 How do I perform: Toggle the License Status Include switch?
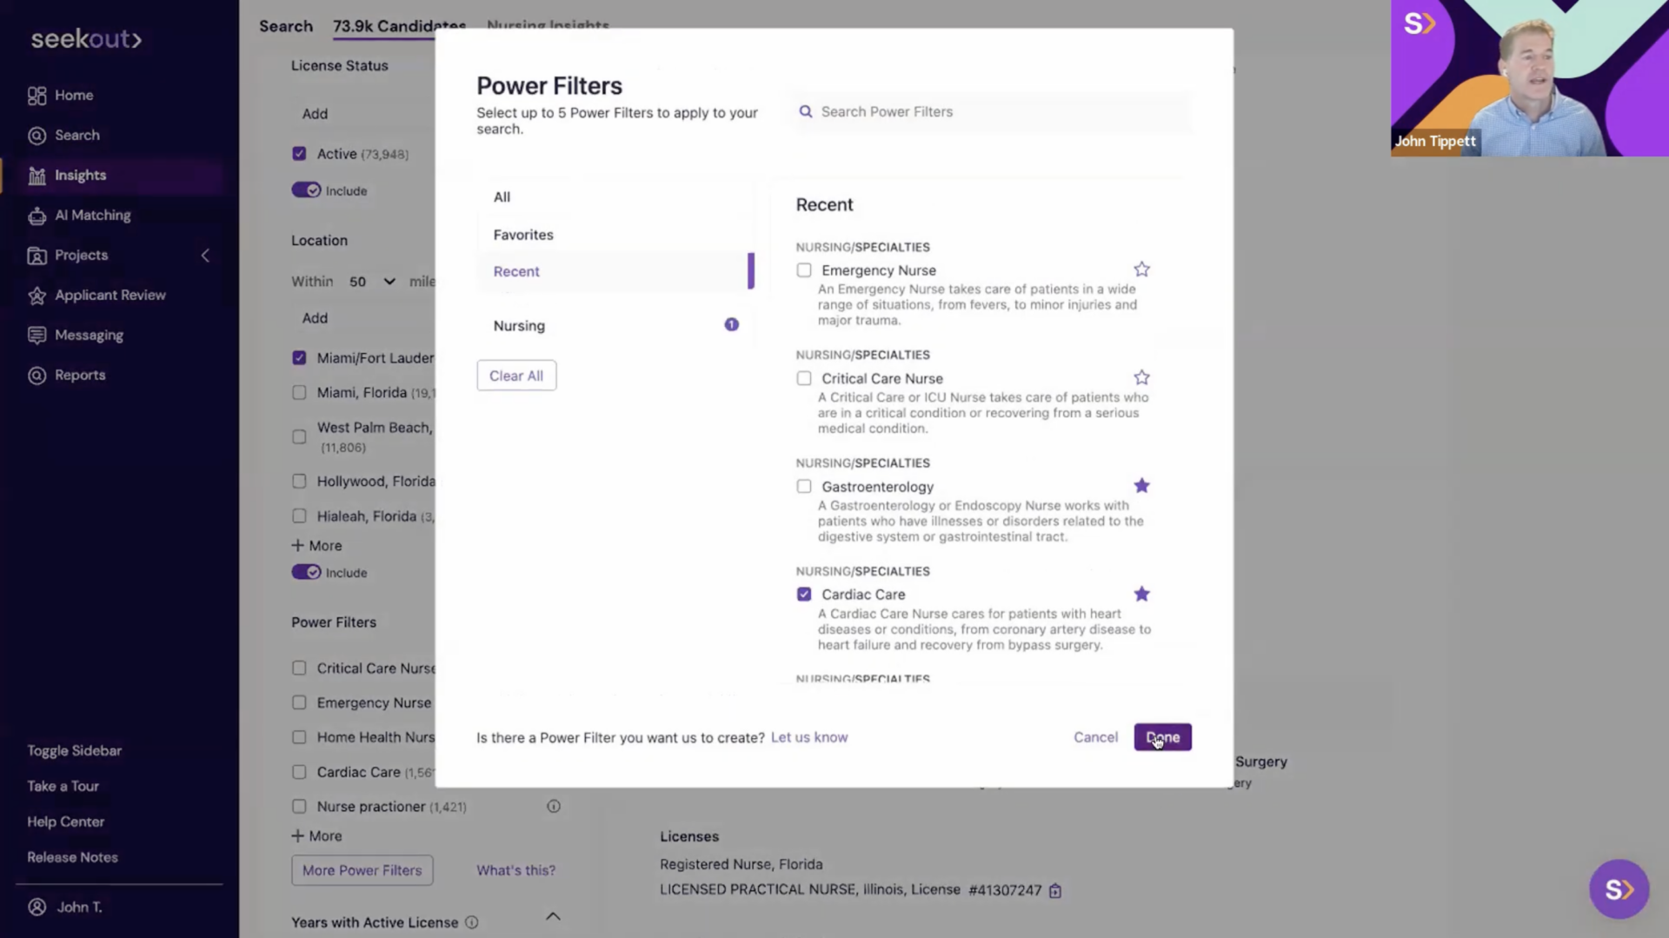click(x=306, y=190)
